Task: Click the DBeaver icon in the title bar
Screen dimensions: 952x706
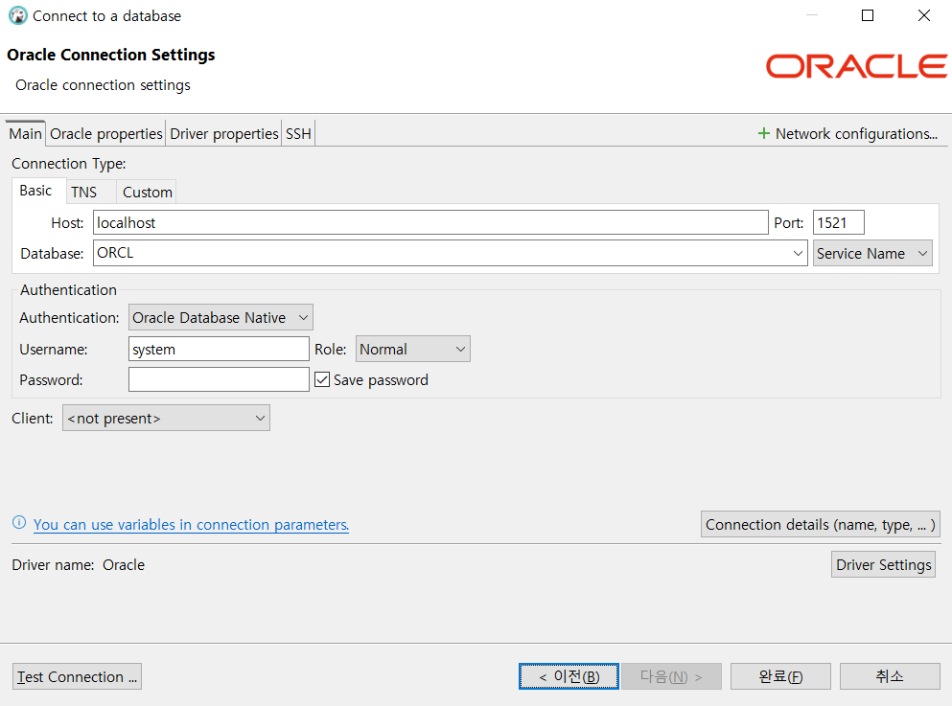Action: 18,15
